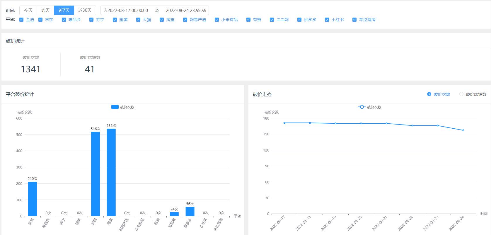Click the start date input field
The width and height of the screenshot is (491, 235).
tap(128, 10)
